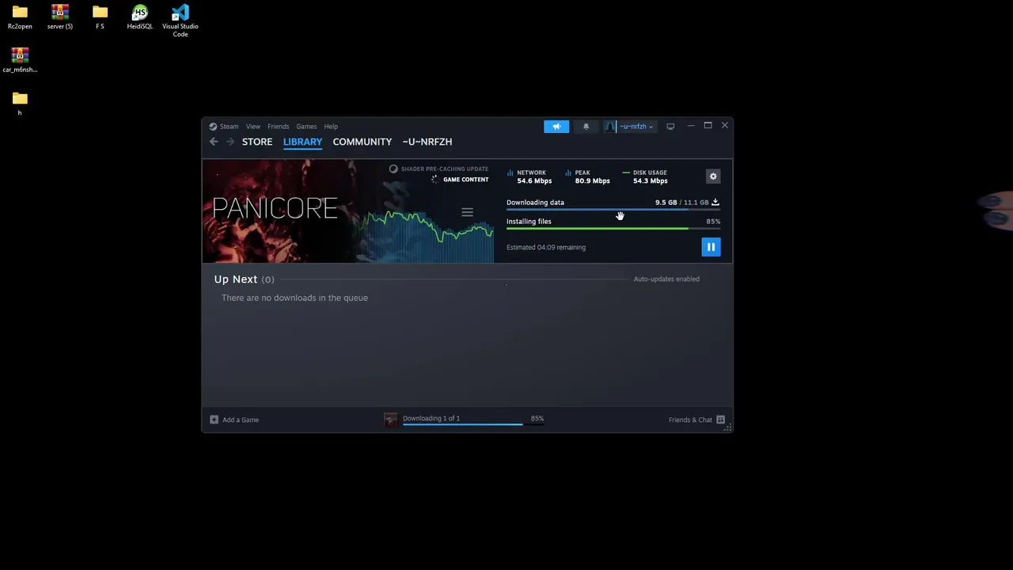
Task: Click the account avatar thumbnail
Action: pos(610,127)
